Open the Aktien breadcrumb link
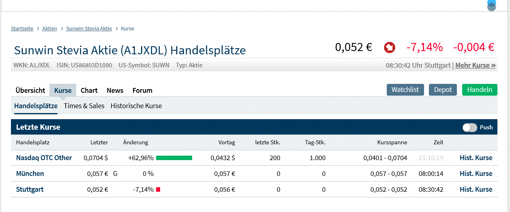The height and width of the screenshot is (212, 510). tap(49, 29)
